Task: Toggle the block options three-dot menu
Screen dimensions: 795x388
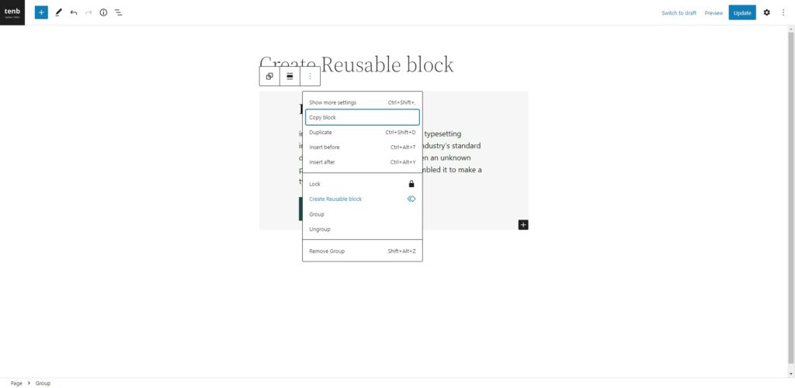Action: coord(310,76)
